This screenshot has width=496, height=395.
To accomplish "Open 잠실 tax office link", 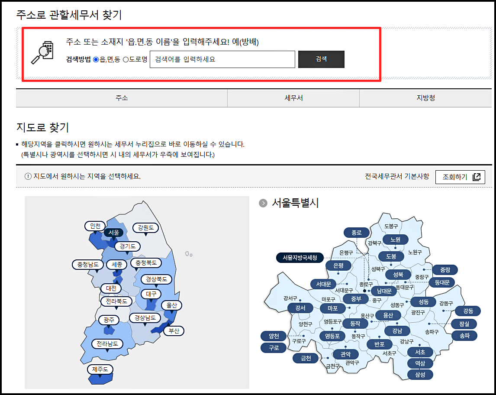I will point(464,324).
